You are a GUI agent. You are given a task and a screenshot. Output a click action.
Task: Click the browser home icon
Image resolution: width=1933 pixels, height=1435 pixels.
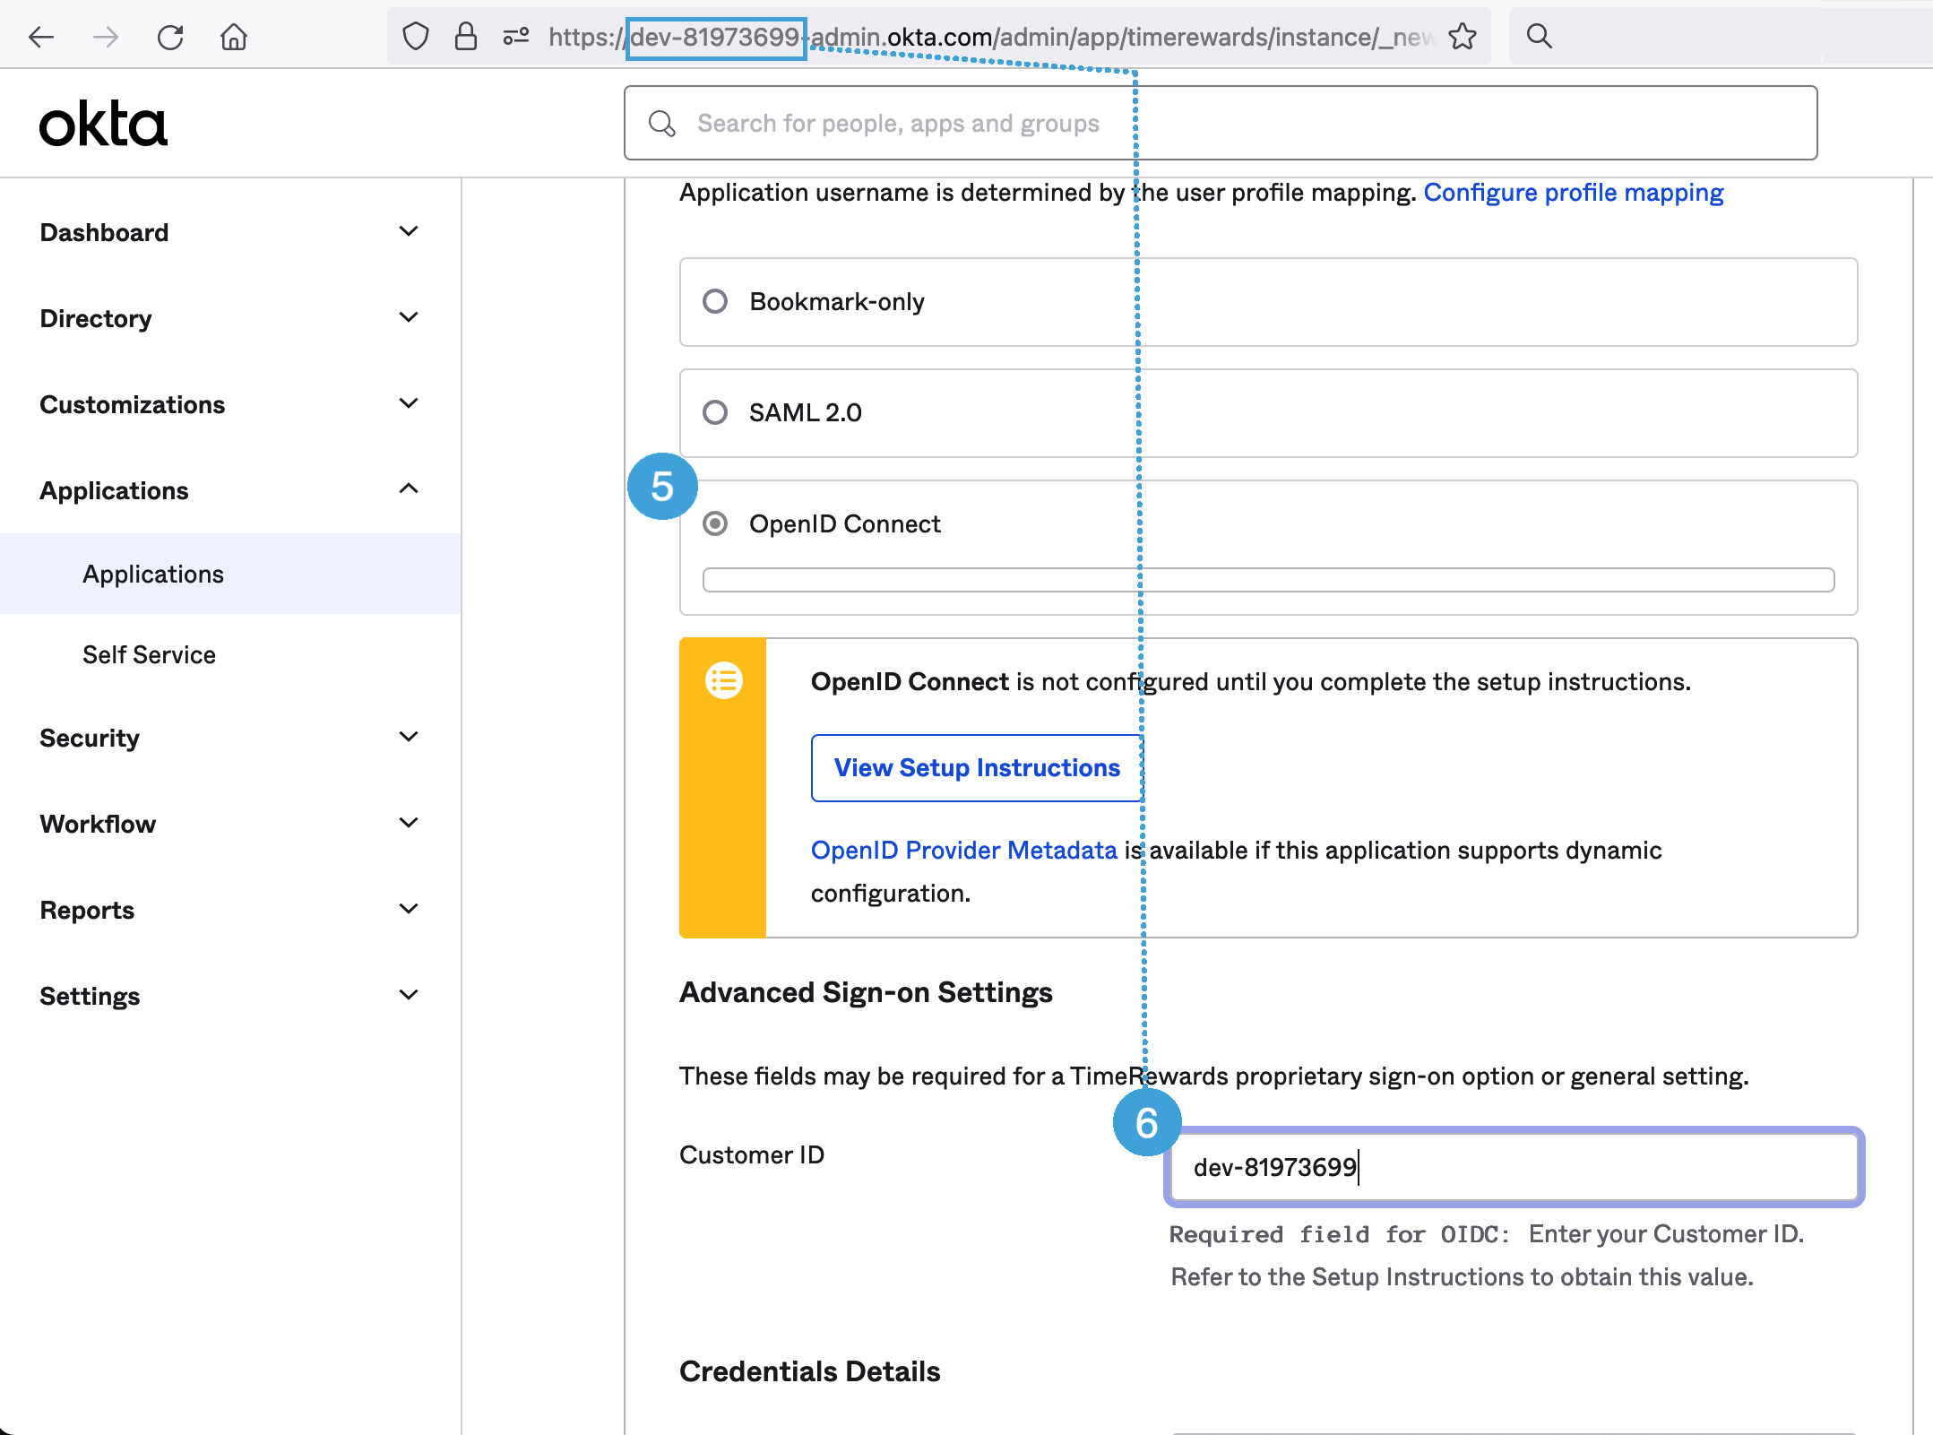coord(234,37)
